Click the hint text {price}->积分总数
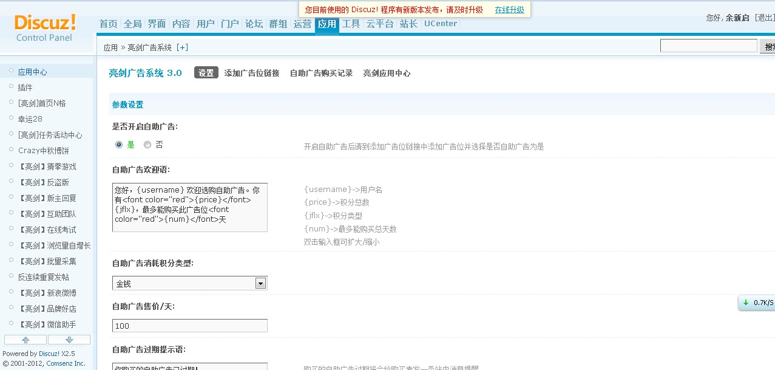This screenshot has width=775, height=370. tap(337, 202)
